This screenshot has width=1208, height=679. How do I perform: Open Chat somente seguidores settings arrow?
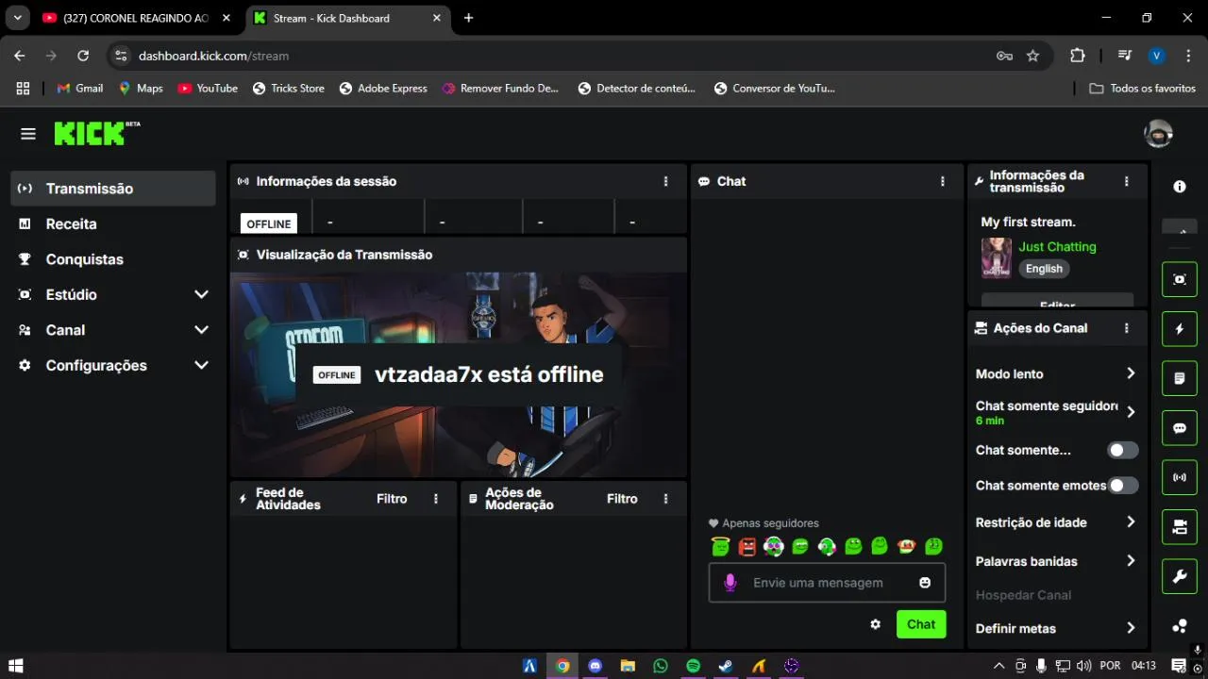(1131, 412)
